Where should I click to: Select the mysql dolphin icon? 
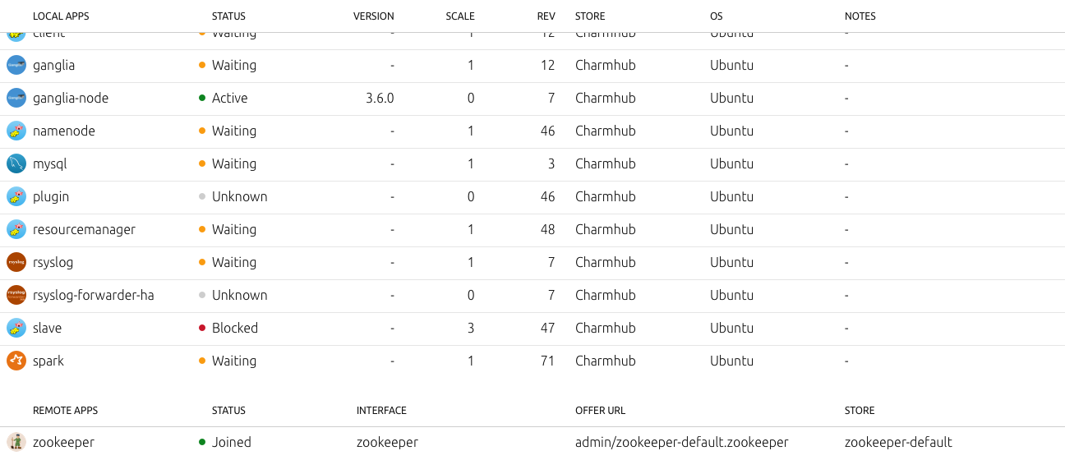pyautogui.click(x=16, y=163)
